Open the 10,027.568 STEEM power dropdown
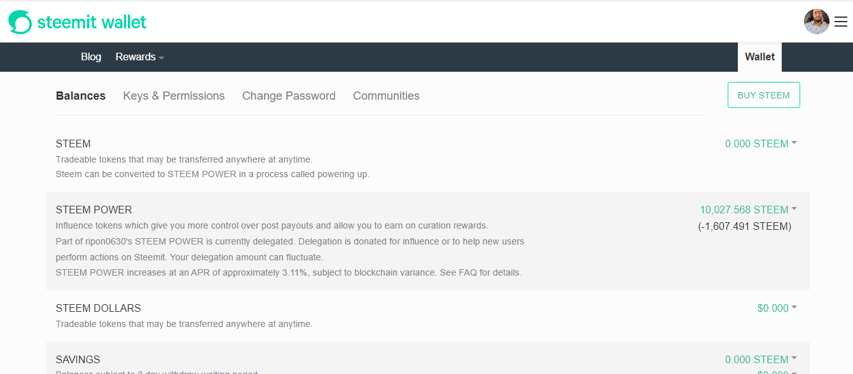853x374 pixels. (748, 210)
